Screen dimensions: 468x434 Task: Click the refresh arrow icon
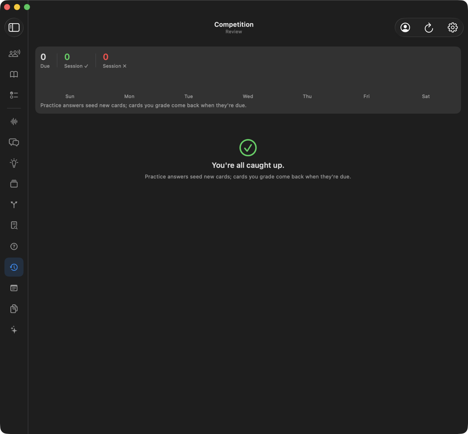tap(429, 28)
